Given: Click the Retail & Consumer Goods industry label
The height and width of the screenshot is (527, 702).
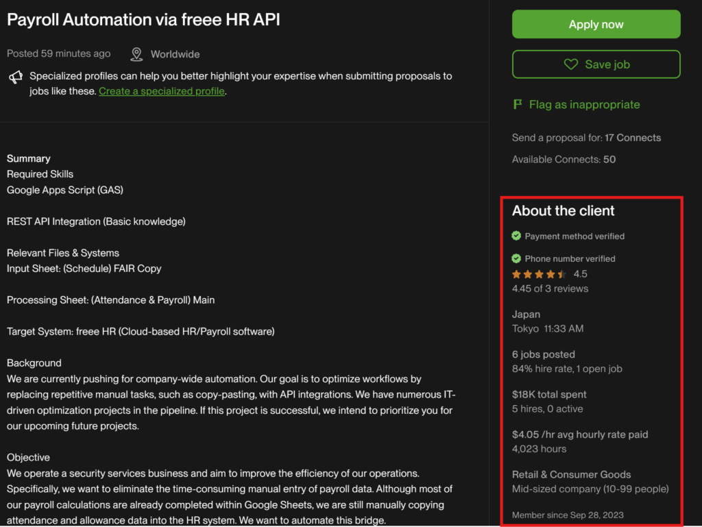Looking at the screenshot, I should tap(571, 474).
